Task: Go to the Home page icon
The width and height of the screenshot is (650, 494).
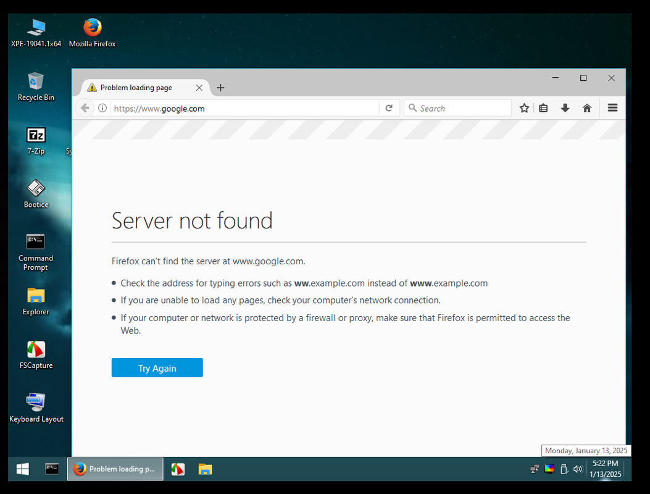Action: [587, 108]
